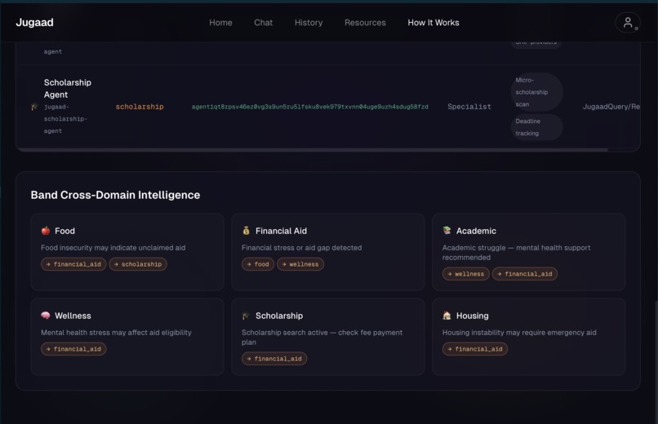Image resolution: width=658 pixels, height=424 pixels.
Task: Click the money bag icon on Financial Aid card
Action: (247, 231)
